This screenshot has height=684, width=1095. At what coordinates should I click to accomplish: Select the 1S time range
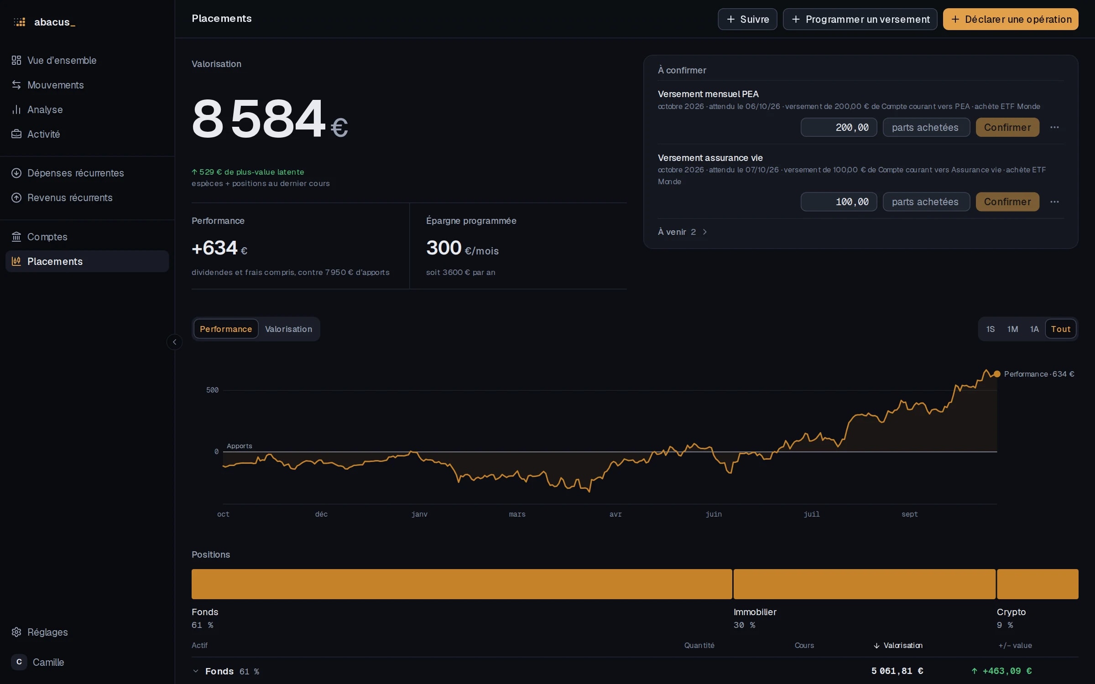point(990,329)
